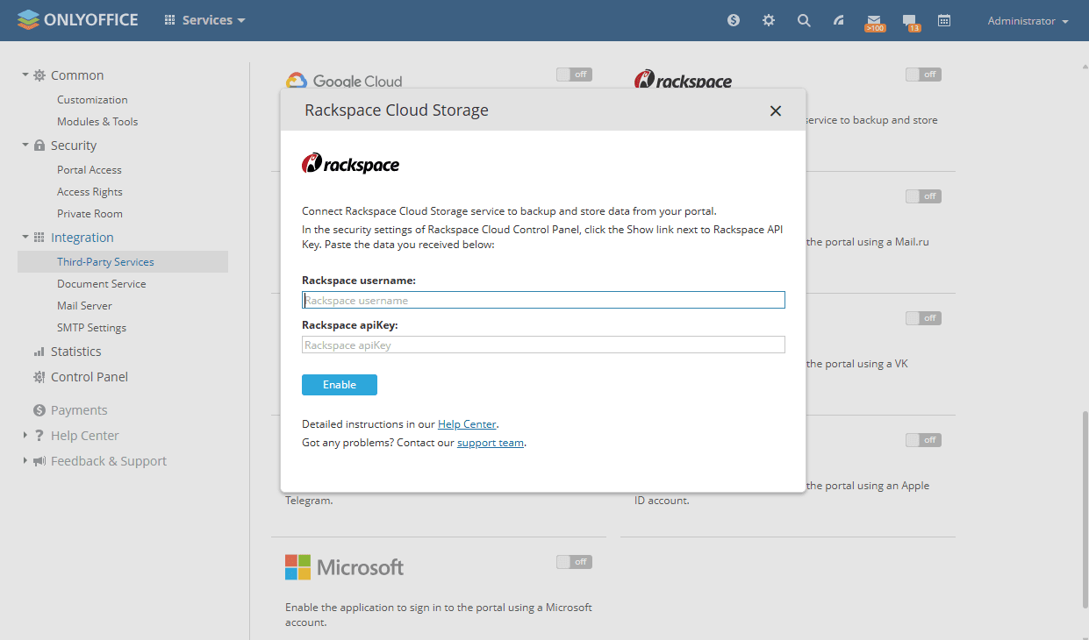Image resolution: width=1089 pixels, height=640 pixels.
Task: Open Mail Server settings
Action: (84, 306)
